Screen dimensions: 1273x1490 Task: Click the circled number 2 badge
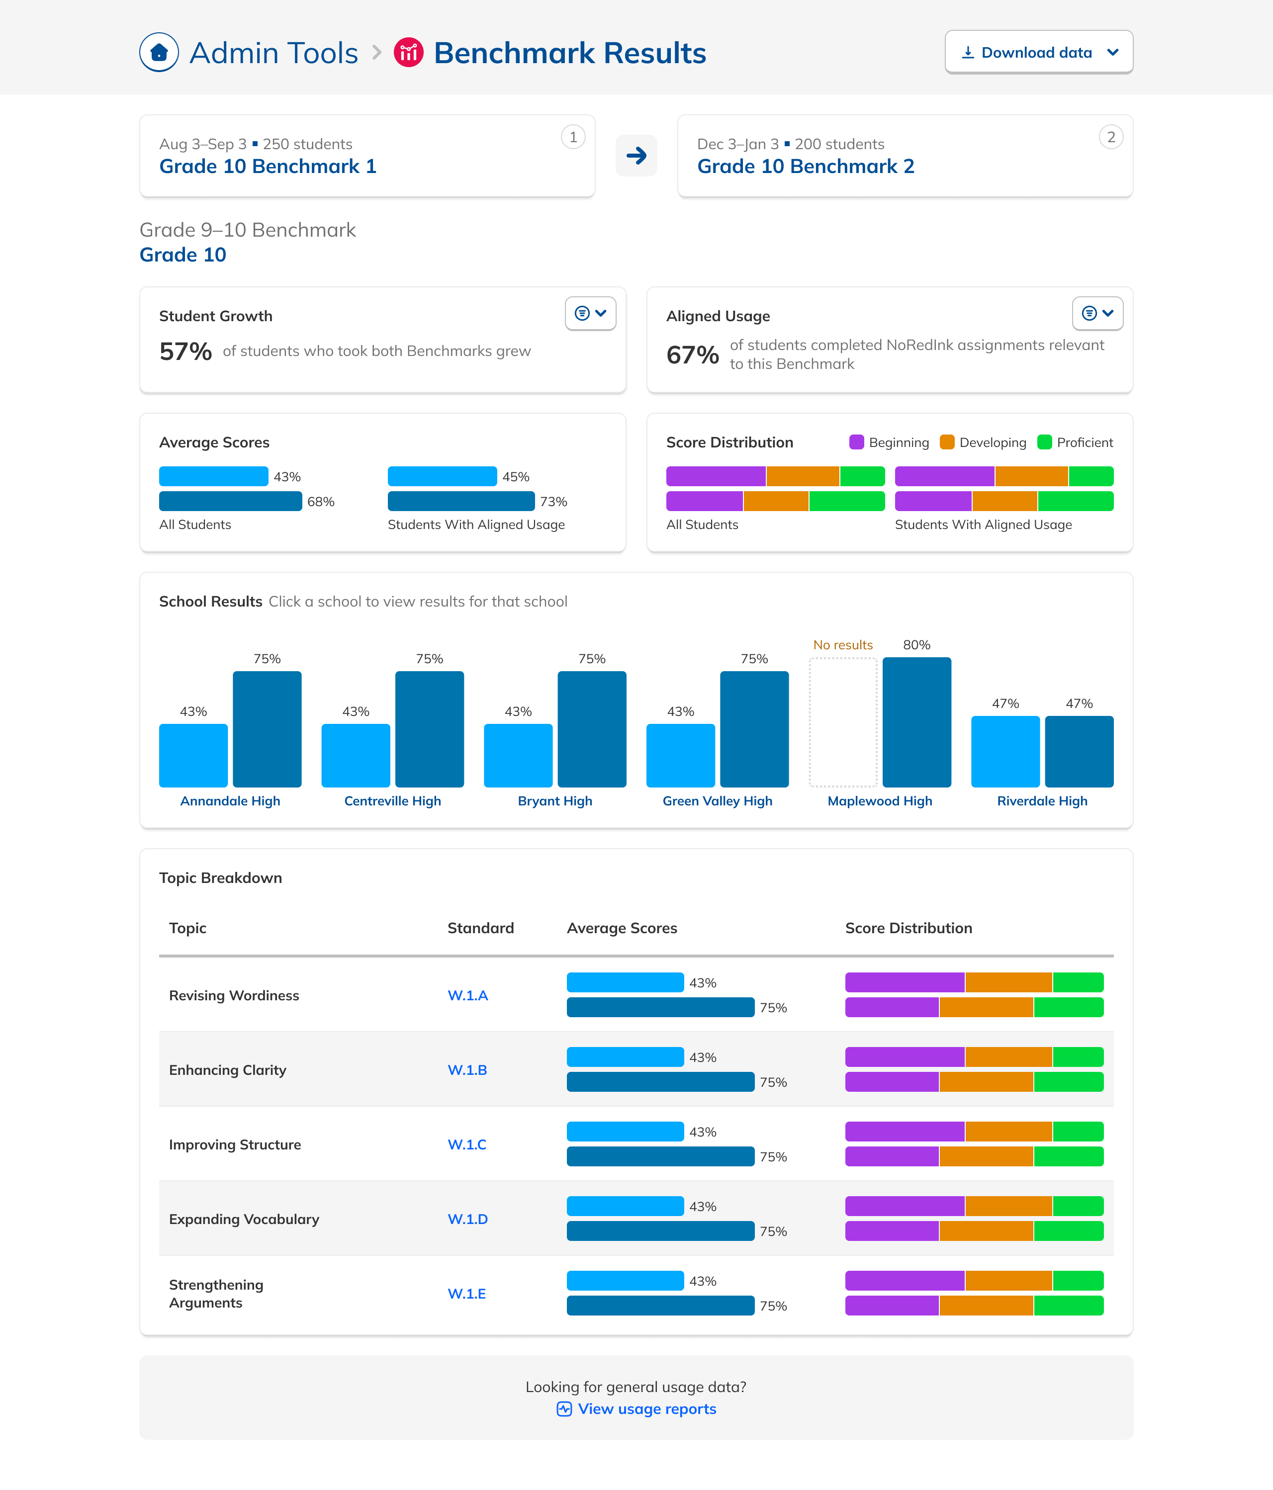pyautogui.click(x=1110, y=137)
